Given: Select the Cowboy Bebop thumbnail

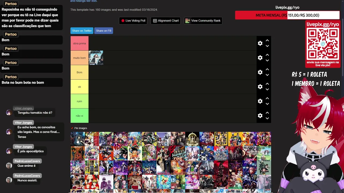Looking at the screenshot, I should (77, 153).
